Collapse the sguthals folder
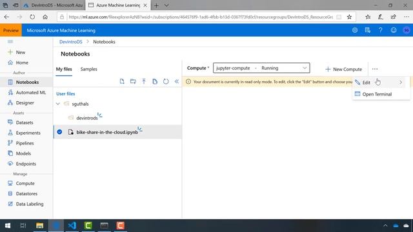The width and height of the screenshot is (413, 232). 57,104
